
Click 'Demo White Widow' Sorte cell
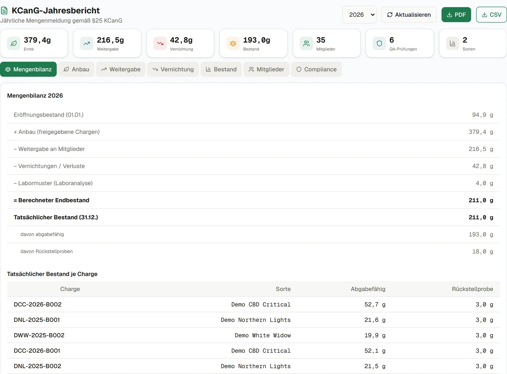pos(263,335)
